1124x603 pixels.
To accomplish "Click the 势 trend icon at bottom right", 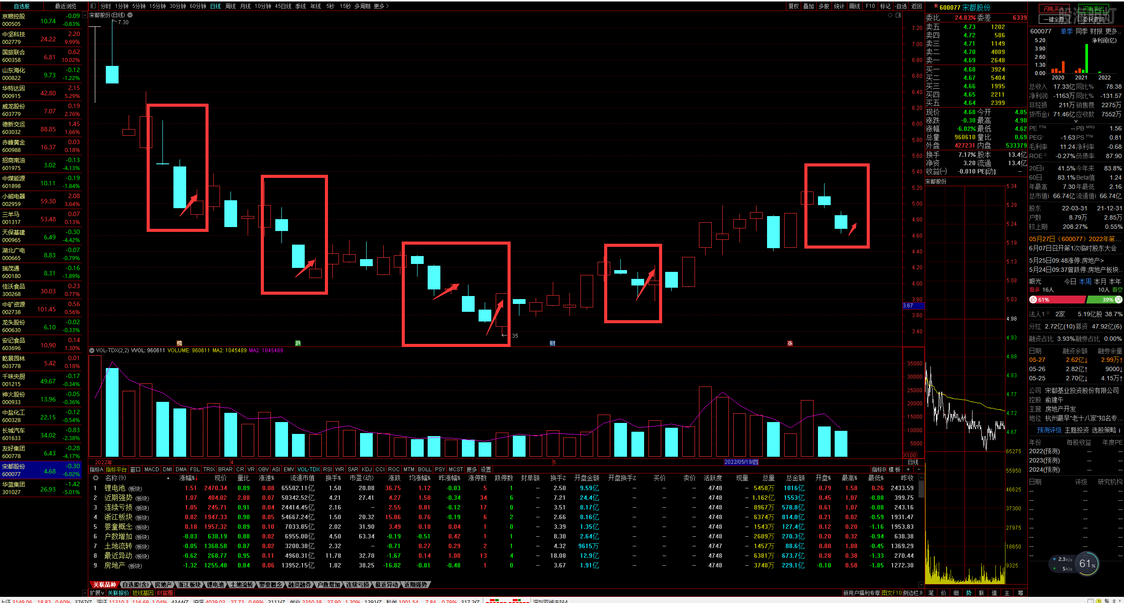I will (x=969, y=593).
